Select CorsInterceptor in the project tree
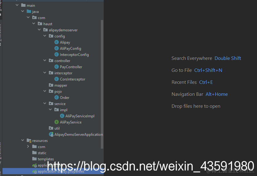Viewport: 257px width, 176px height. tap(73, 79)
